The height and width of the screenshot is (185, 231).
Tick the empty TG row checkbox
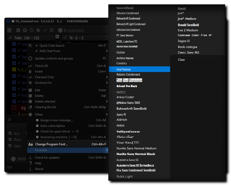[x=14, y=108]
